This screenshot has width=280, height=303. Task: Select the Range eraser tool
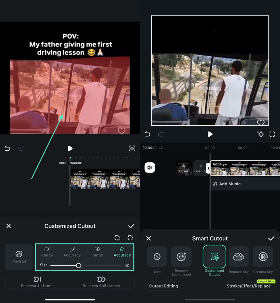point(97,252)
